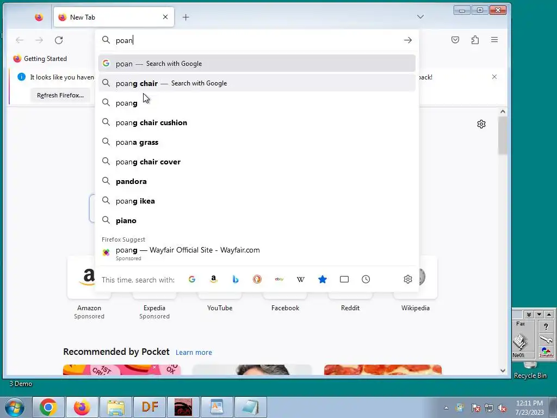557x418 pixels.
Task: Show hidden system tray icons arrow
Action: (446, 408)
